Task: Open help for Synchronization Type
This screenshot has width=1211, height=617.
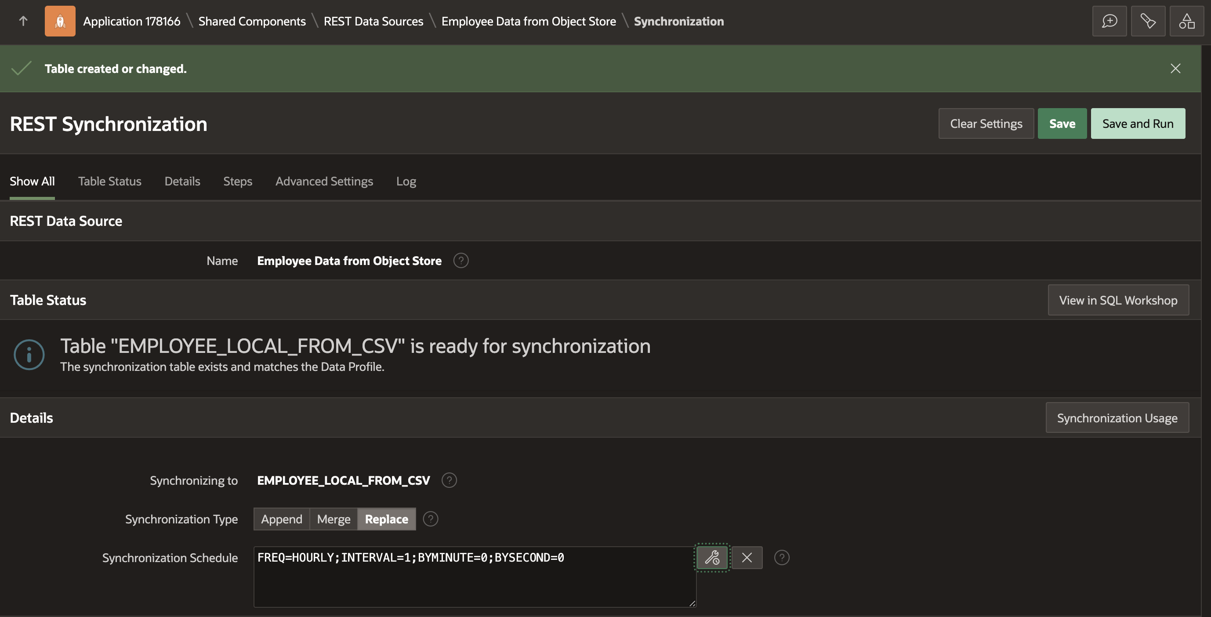Action: pyautogui.click(x=430, y=519)
